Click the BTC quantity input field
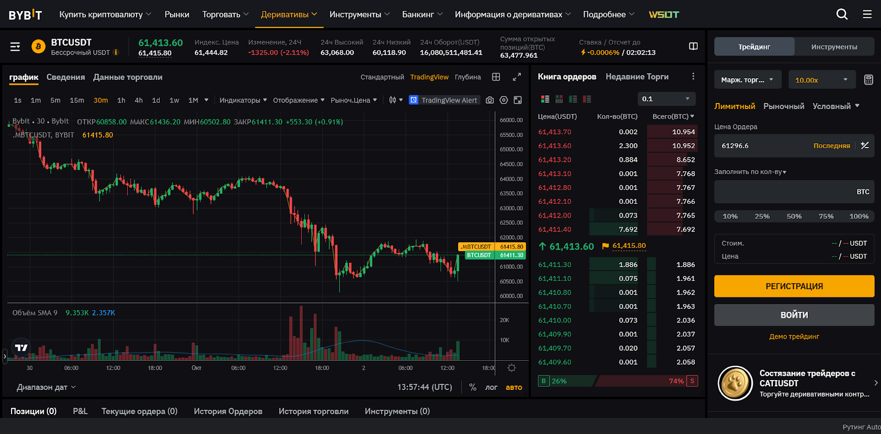 coord(794,192)
